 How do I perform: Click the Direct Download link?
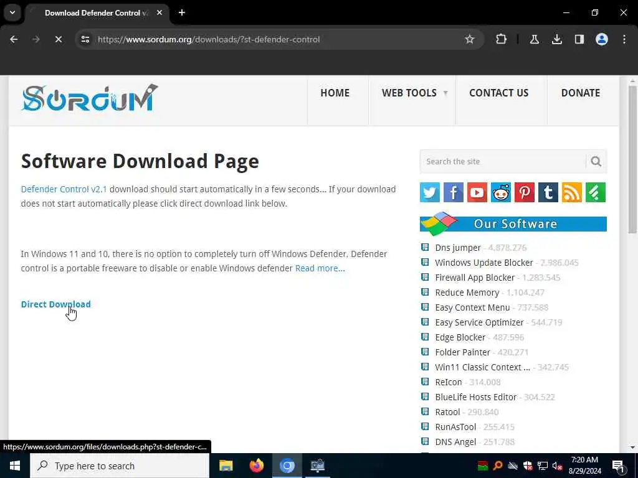pyautogui.click(x=55, y=304)
